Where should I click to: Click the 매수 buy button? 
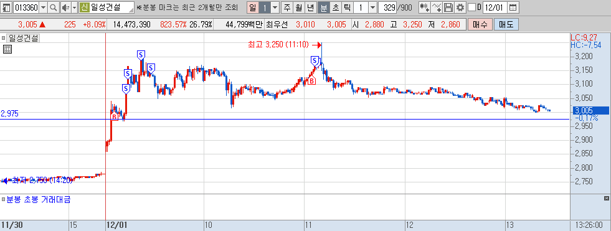coord(480,24)
